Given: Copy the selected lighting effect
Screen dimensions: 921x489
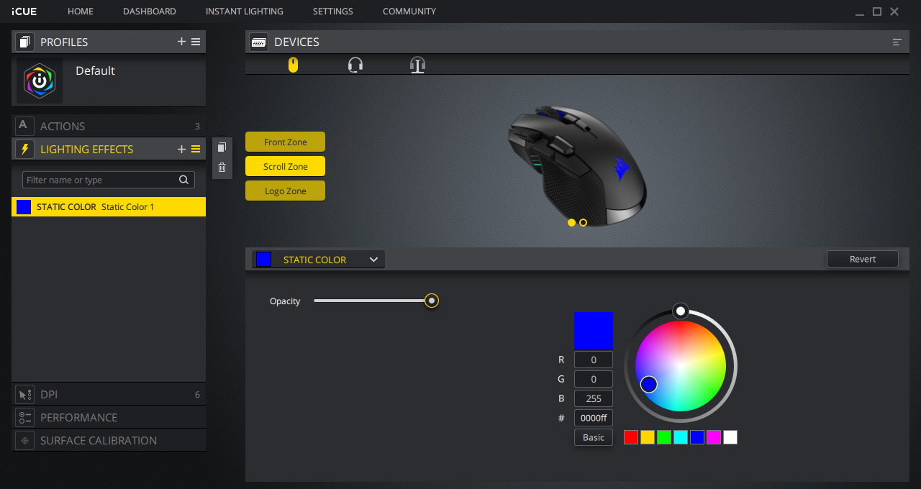Looking at the screenshot, I should click(222, 147).
